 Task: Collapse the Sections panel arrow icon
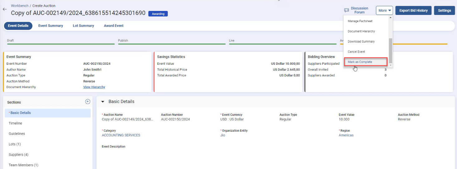pos(88,101)
